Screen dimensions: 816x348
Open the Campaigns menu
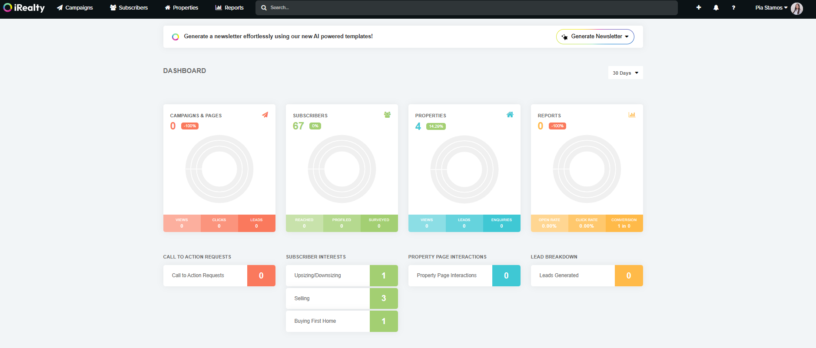pyautogui.click(x=75, y=8)
